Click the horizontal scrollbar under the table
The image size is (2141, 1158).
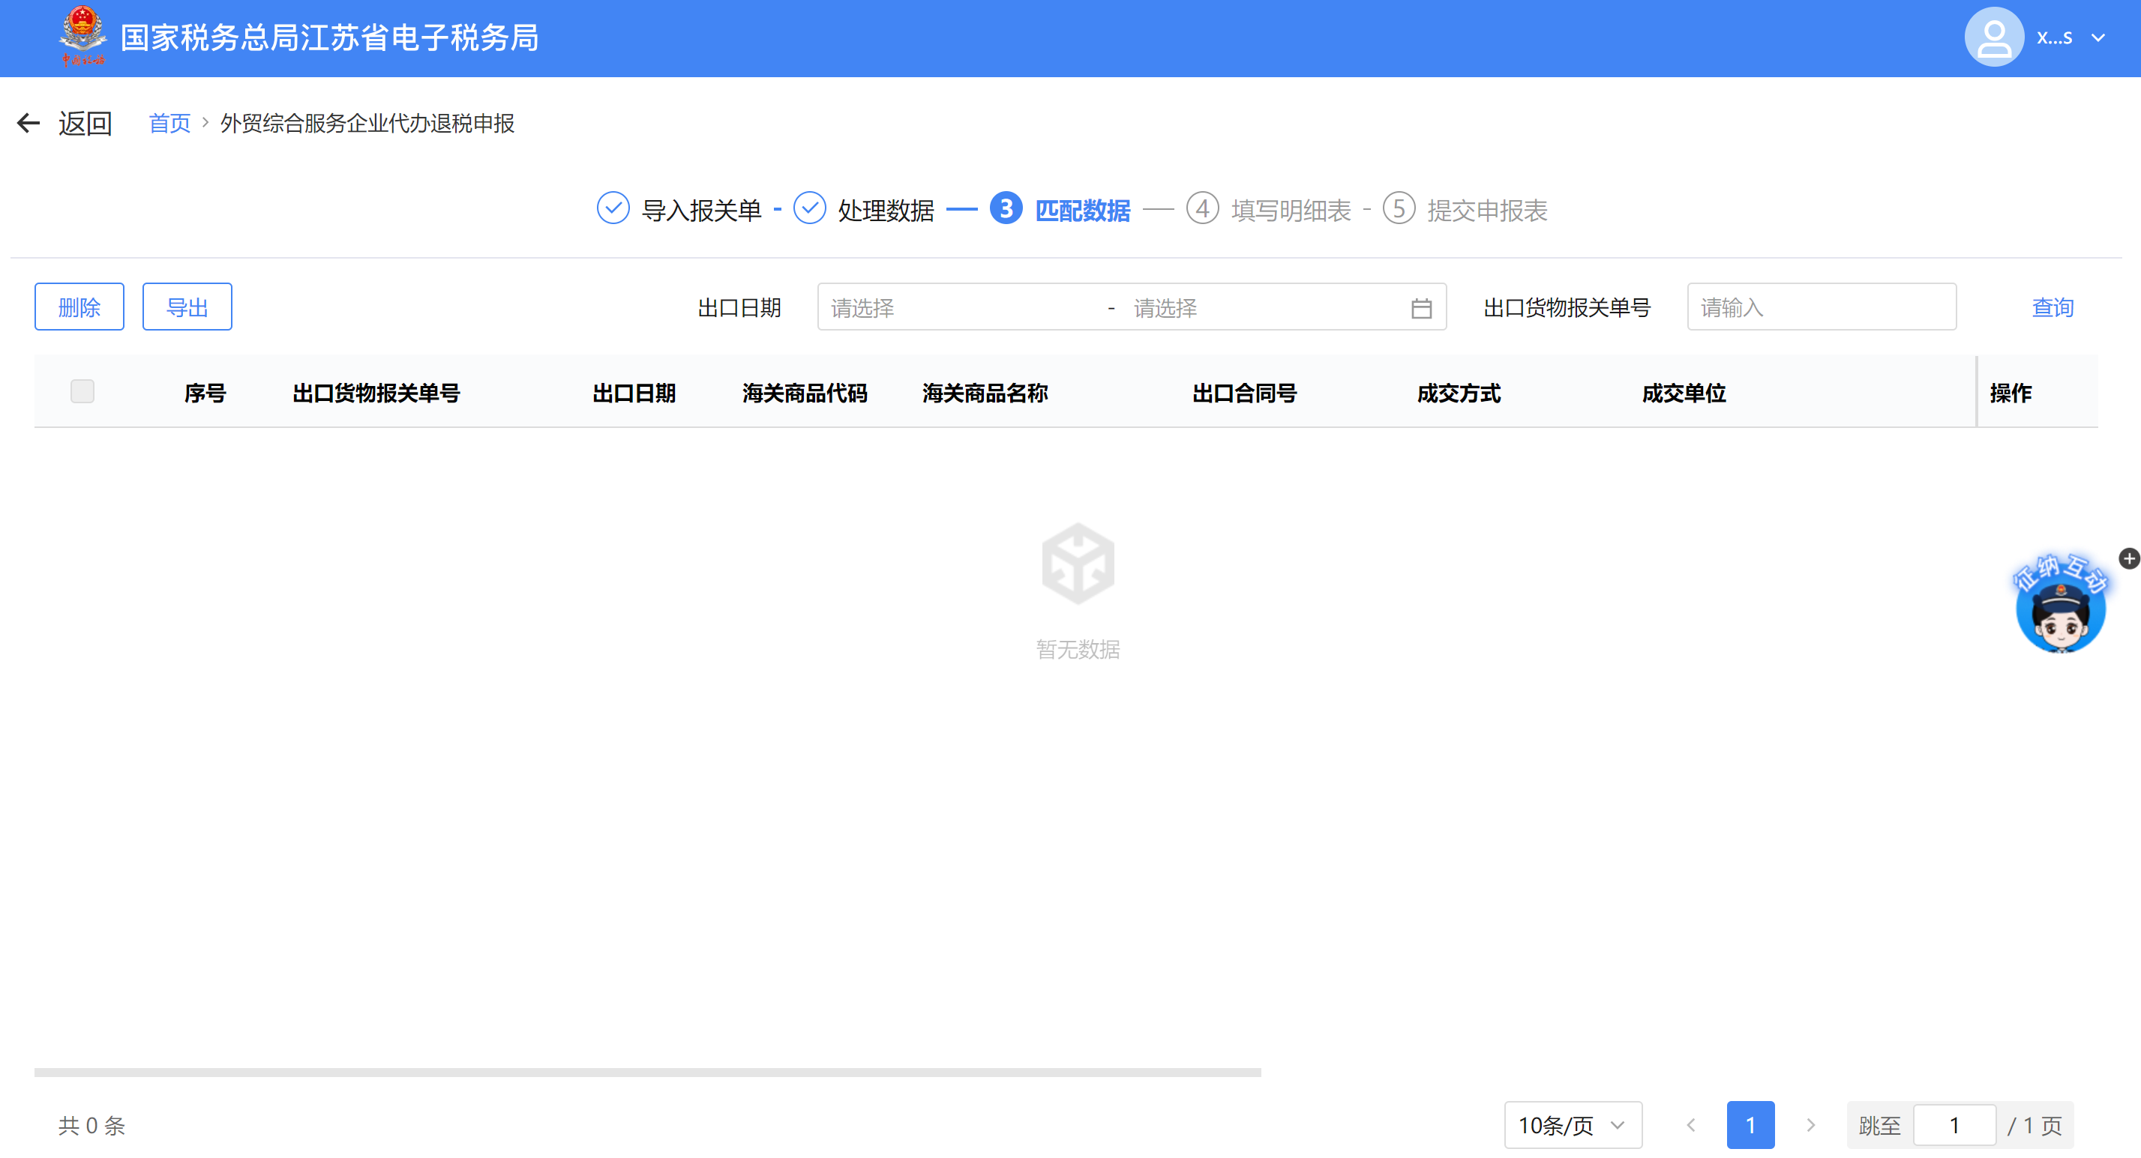[x=646, y=1073]
